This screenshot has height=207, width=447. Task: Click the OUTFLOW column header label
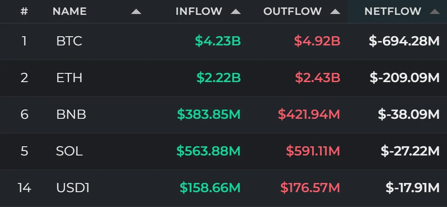(x=292, y=11)
